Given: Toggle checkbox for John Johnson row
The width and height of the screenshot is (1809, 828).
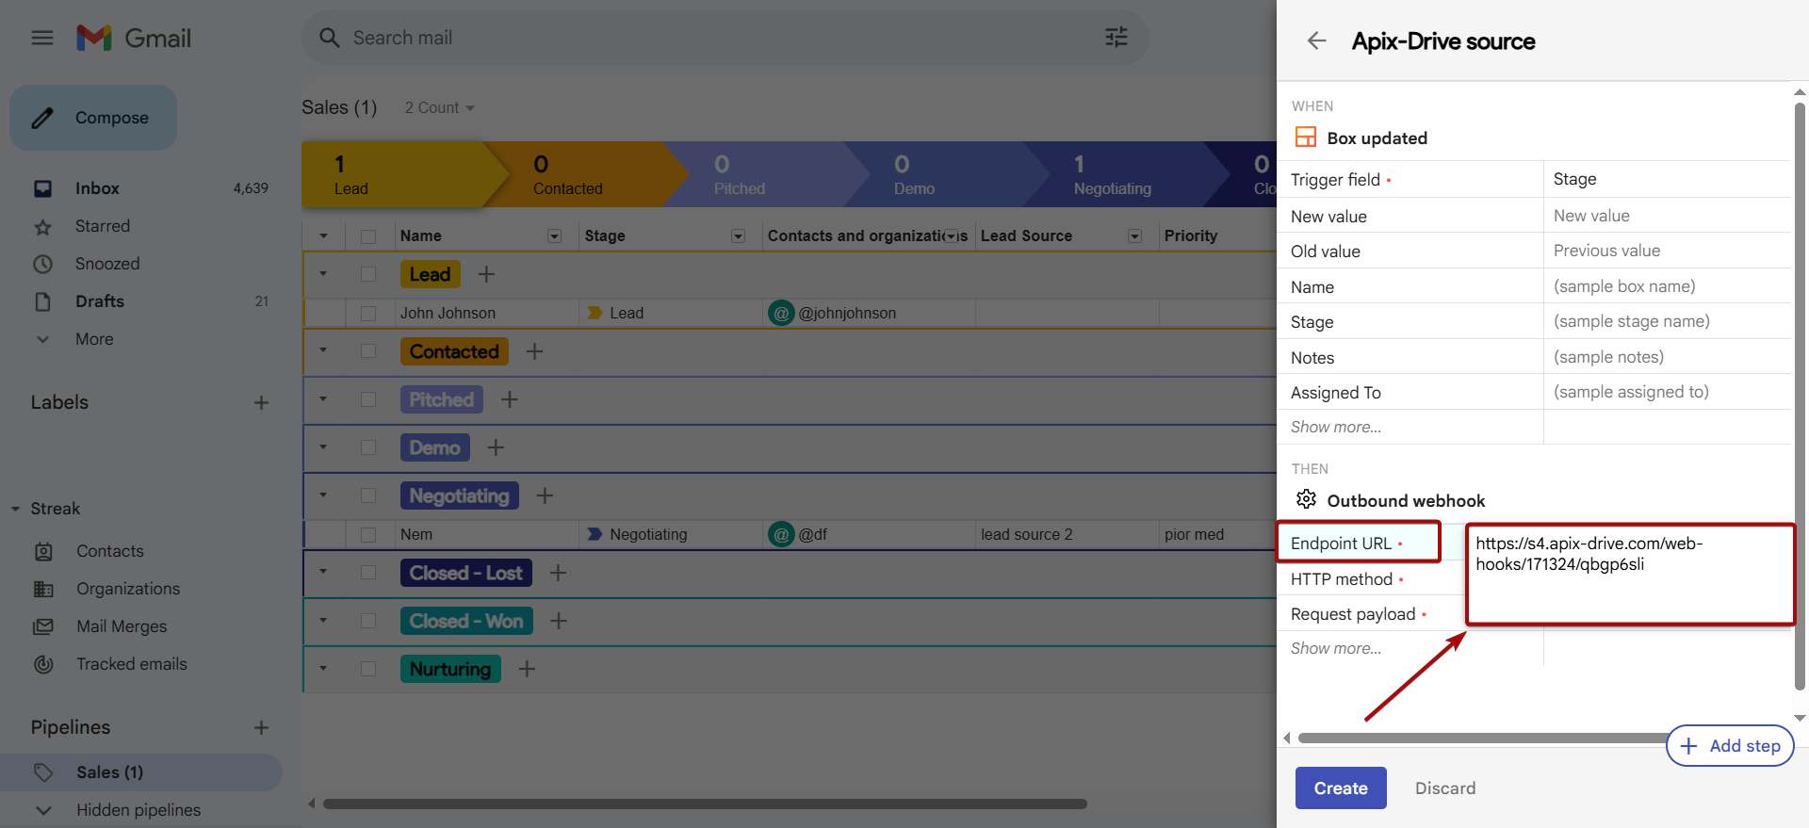Looking at the screenshot, I should click(x=368, y=313).
